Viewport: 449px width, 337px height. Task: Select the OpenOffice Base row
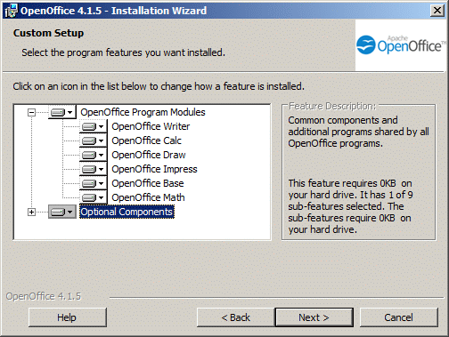148,183
